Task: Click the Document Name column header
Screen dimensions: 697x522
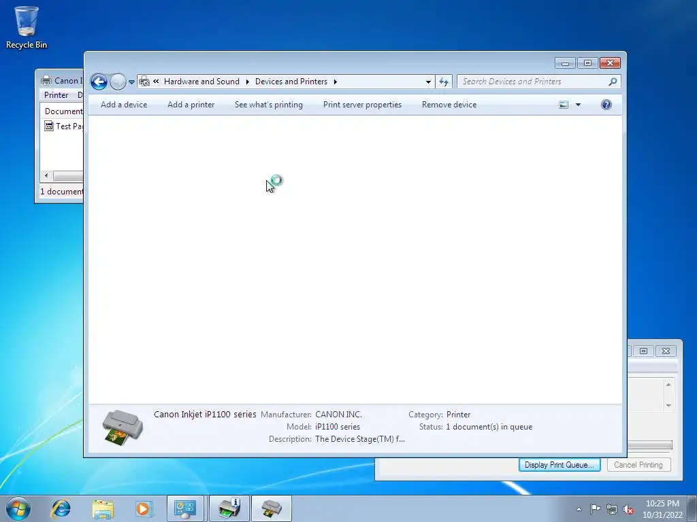Action: click(x=62, y=111)
